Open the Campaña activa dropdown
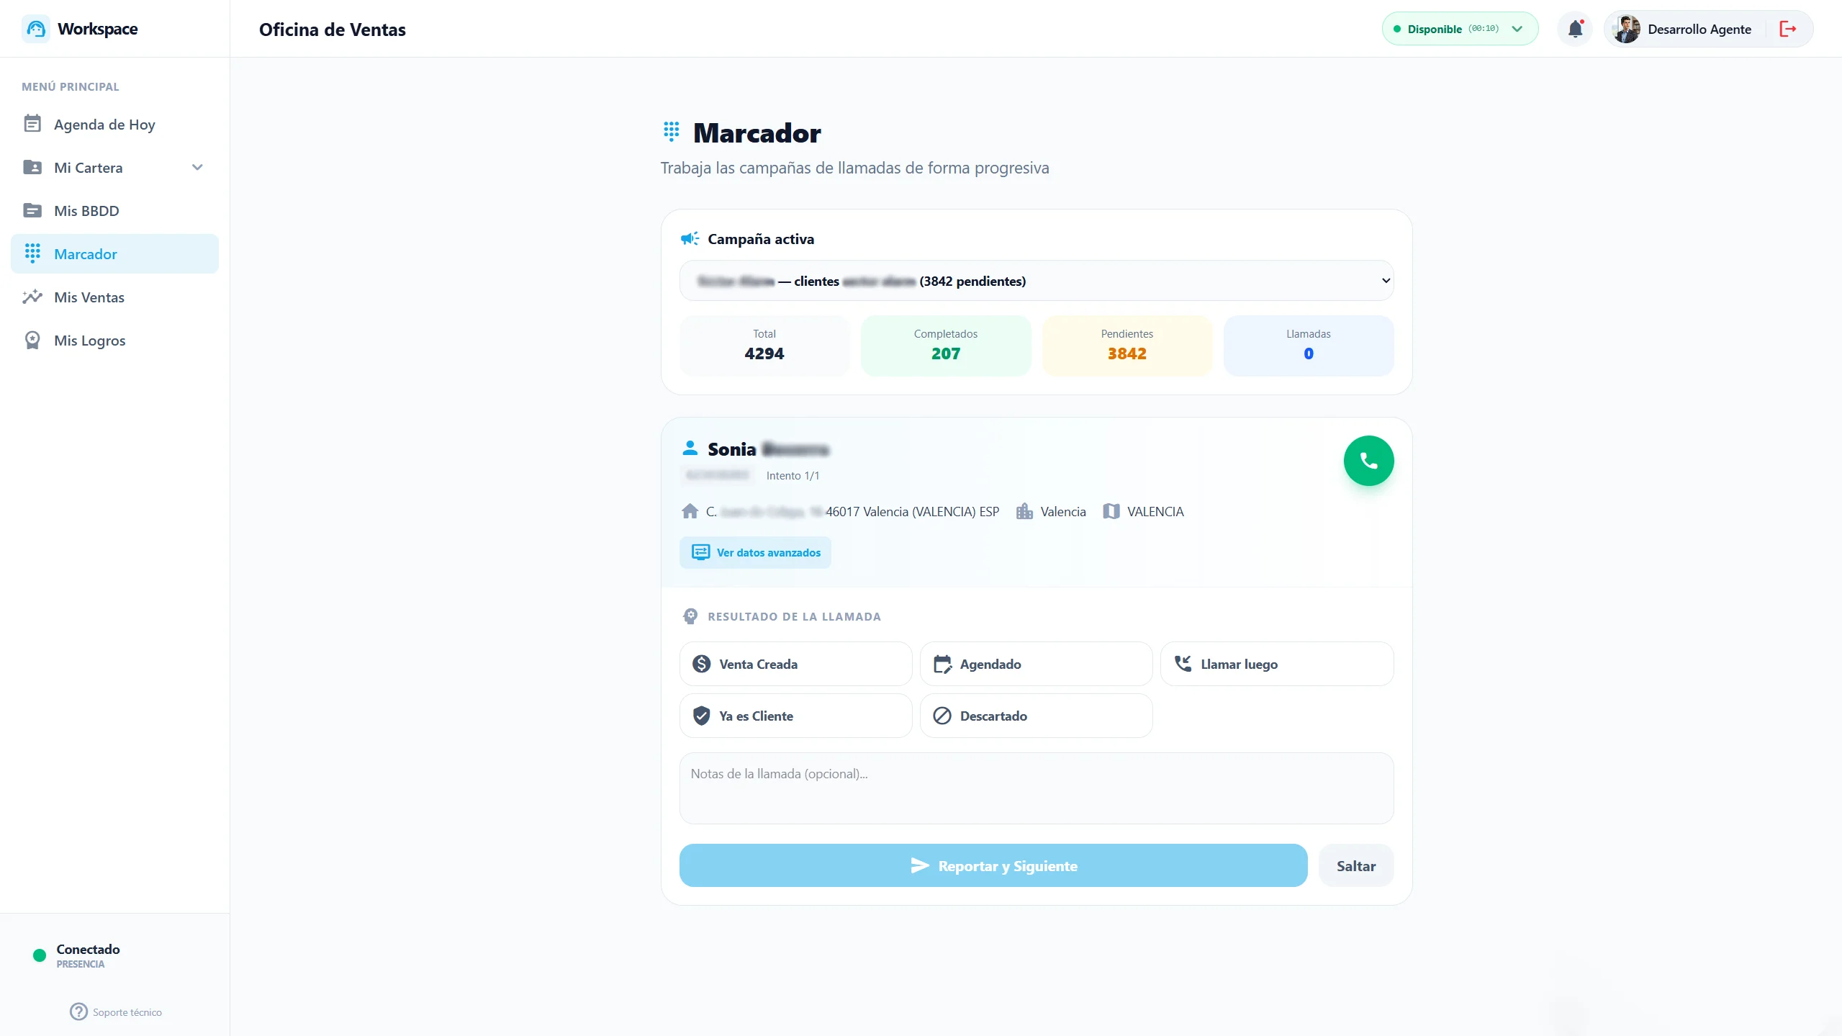Viewport: 1842px width, 1036px height. pyautogui.click(x=1036, y=281)
